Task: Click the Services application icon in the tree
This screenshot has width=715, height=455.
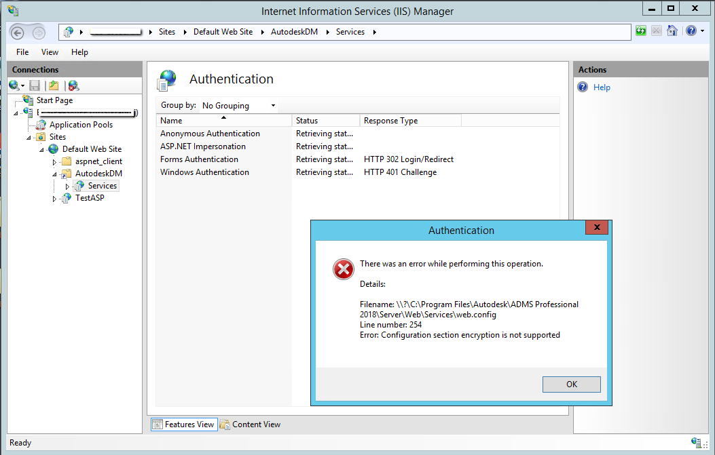Action: [x=79, y=186]
